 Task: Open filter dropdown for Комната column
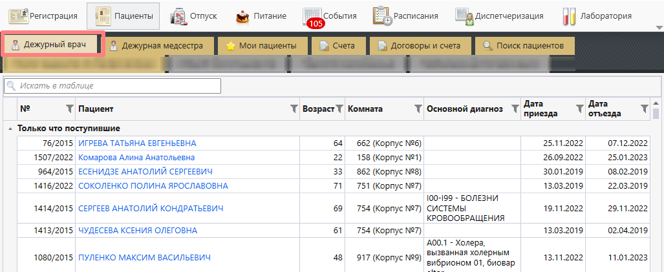[417, 109]
